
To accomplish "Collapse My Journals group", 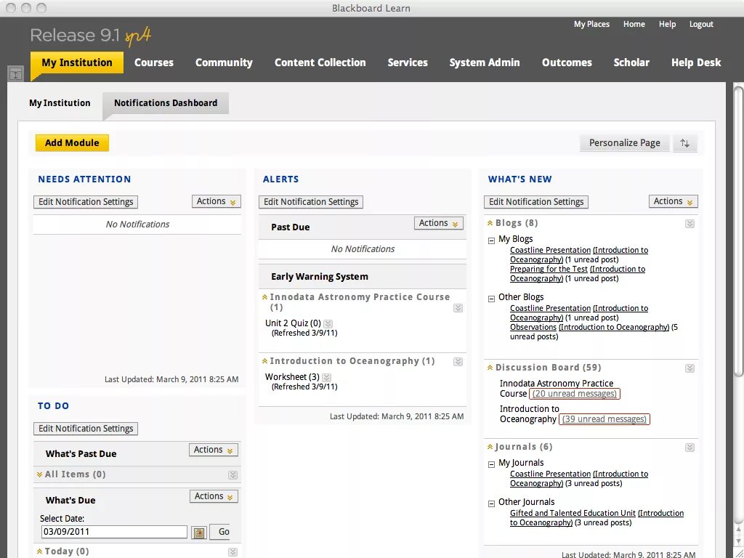I will click(492, 464).
